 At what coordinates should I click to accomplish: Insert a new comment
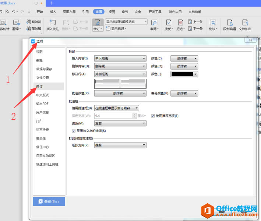point(53,25)
